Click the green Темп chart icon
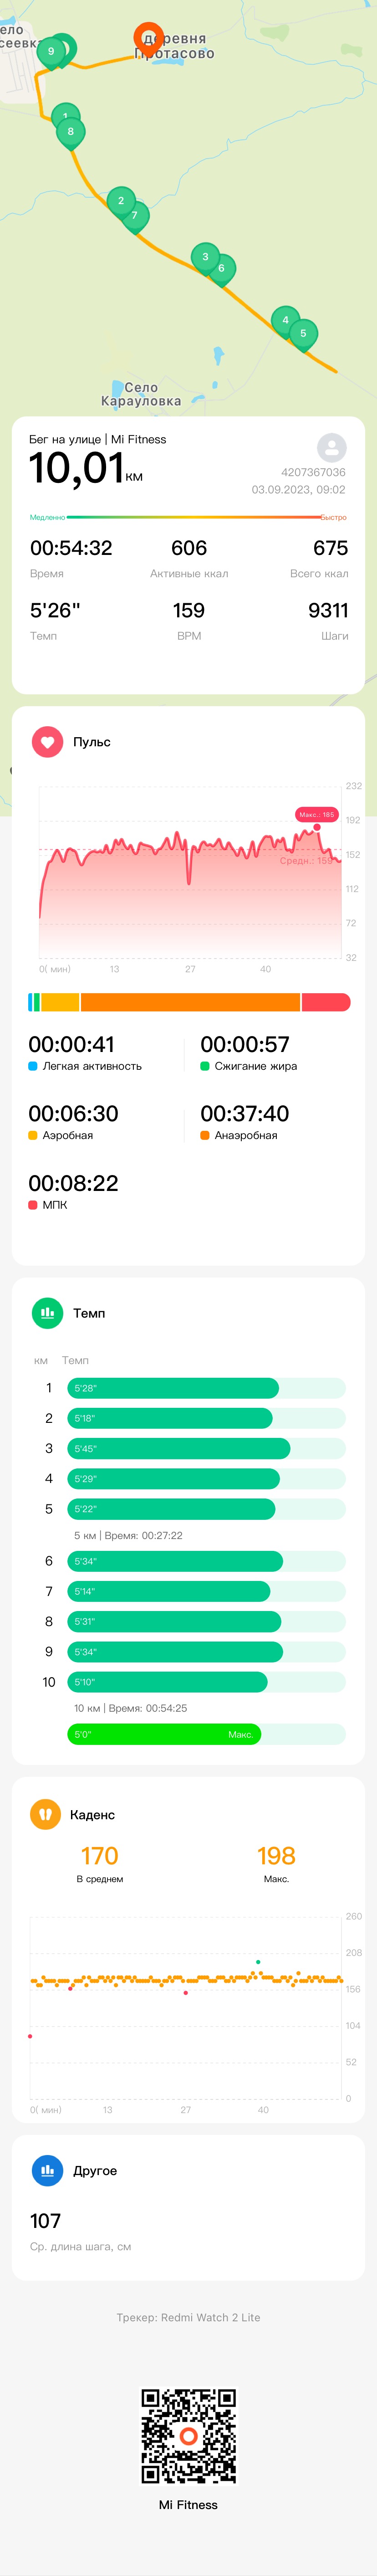Image resolution: width=377 pixels, height=2576 pixels. [x=47, y=1313]
